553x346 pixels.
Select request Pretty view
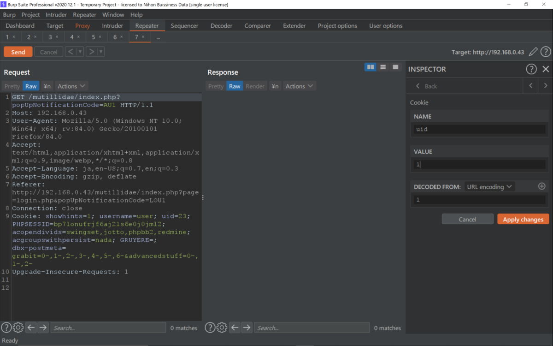[x=12, y=86]
